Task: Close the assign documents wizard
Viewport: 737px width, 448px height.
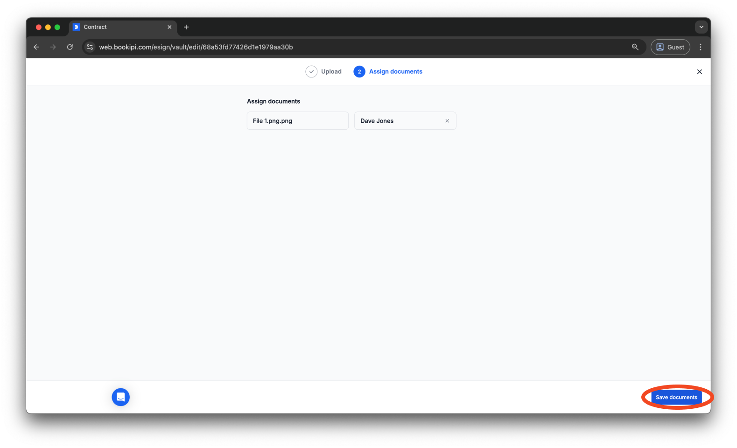Action: (x=699, y=71)
